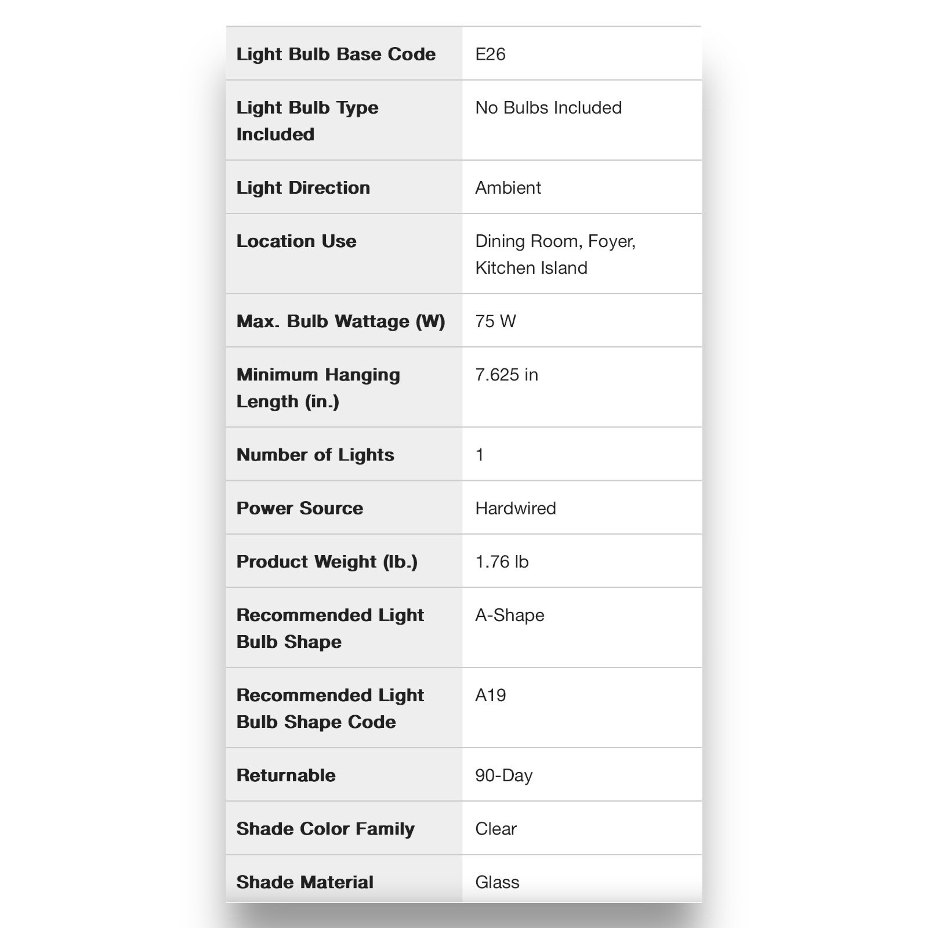928x928 pixels.
Task: Select the 1.76 lb value
Action: pyautogui.click(x=502, y=561)
